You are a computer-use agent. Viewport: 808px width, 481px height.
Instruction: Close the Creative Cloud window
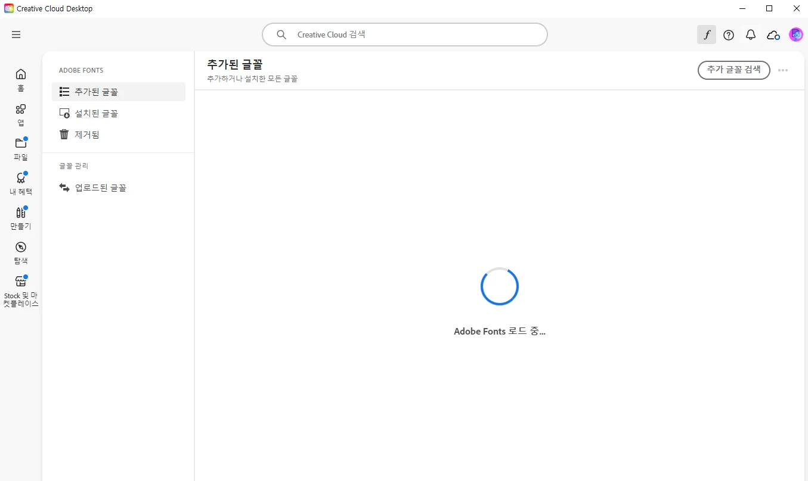(x=797, y=8)
